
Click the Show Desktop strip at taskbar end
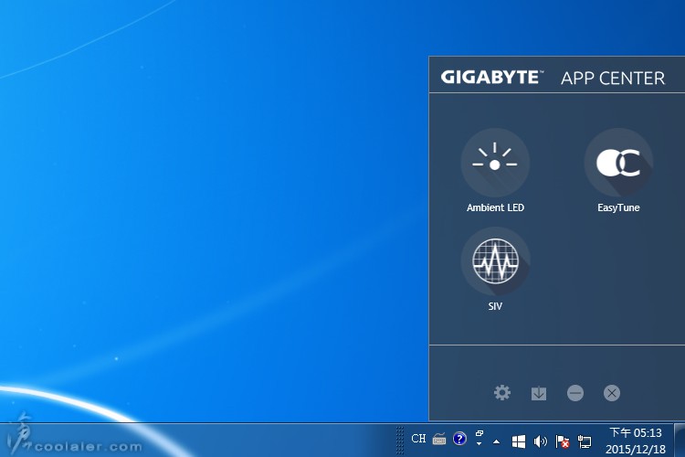(x=680, y=440)
